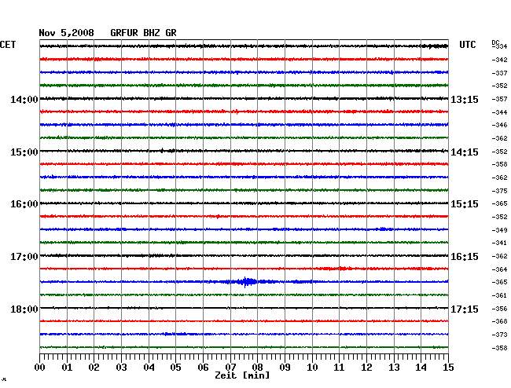Click the "10" minute axis label
The width and height of the screenshot is (511, 388).
point(312,368)
